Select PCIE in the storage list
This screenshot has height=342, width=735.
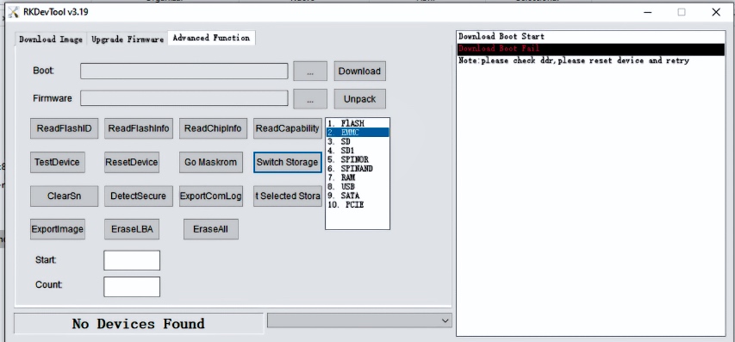coord(358,205)
